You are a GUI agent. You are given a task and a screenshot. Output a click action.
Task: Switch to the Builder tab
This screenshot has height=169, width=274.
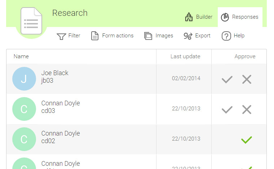click(x=199, y=17)
